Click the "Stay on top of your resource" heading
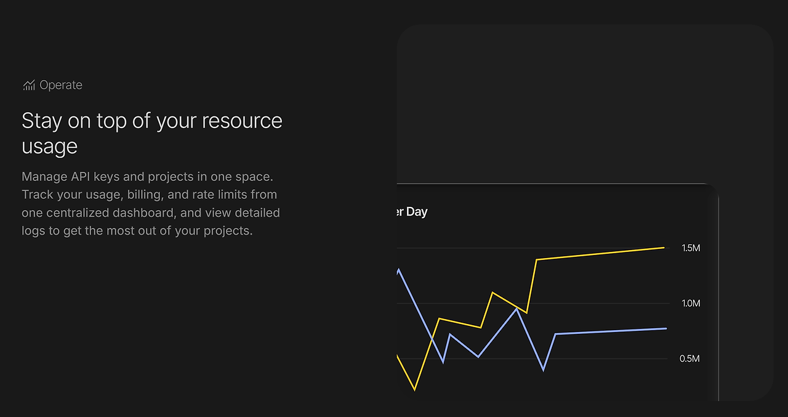Screen dimensions: 788x417 [151, 121]
